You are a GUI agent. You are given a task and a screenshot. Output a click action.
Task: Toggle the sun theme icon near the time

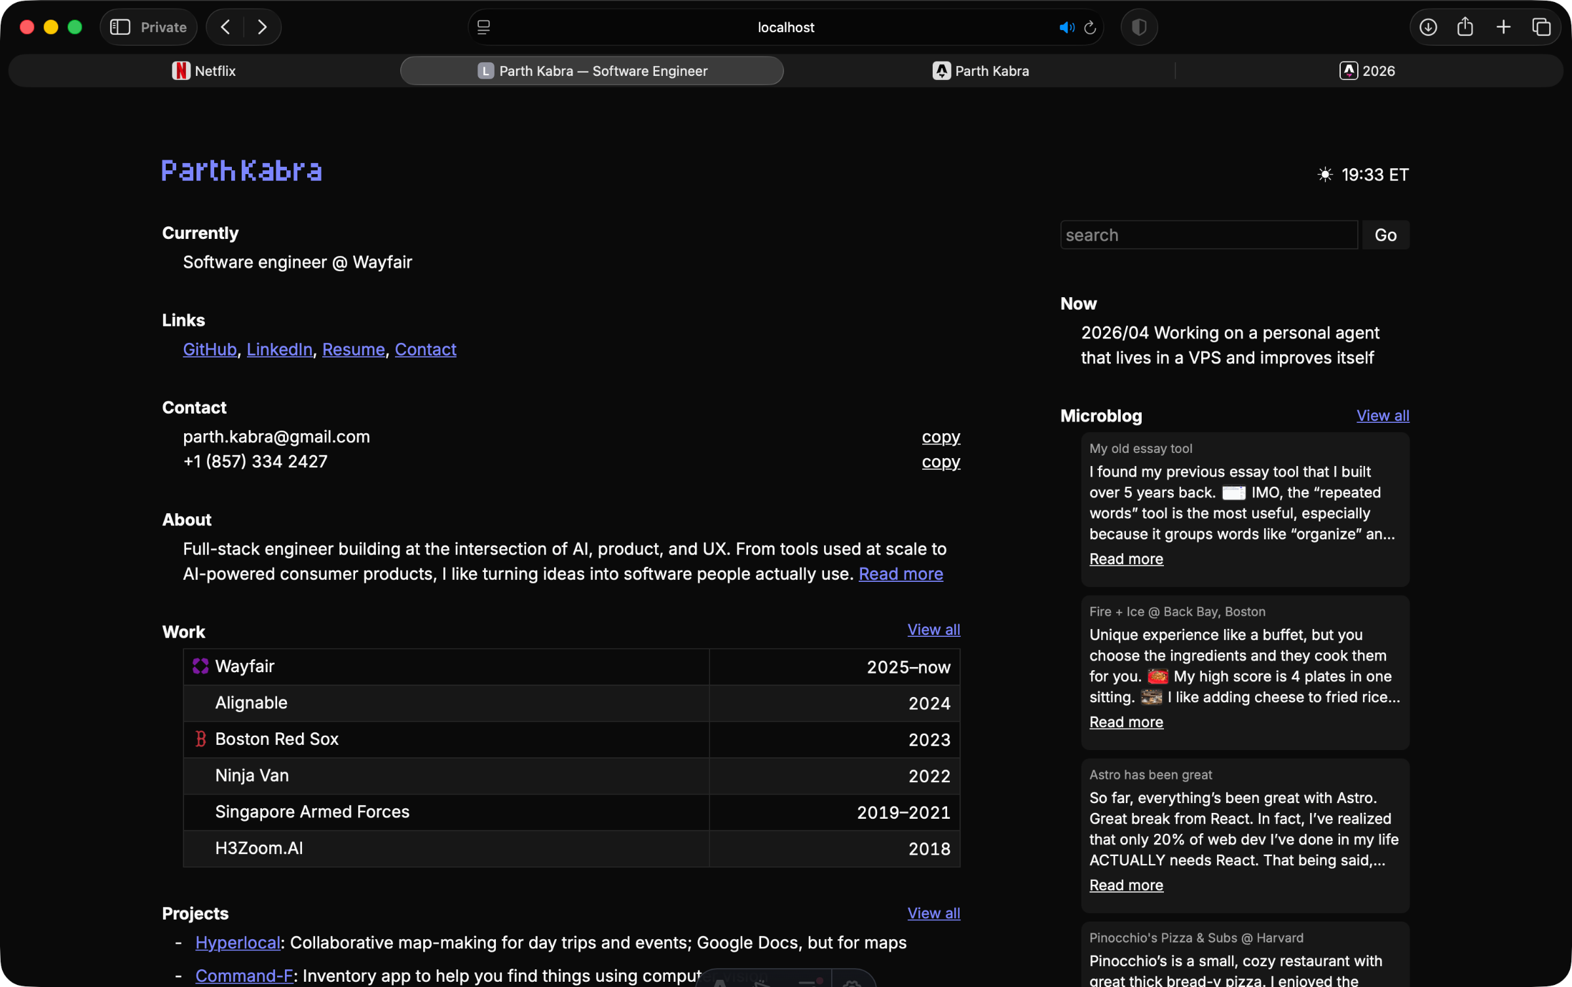coord(1324,174)
